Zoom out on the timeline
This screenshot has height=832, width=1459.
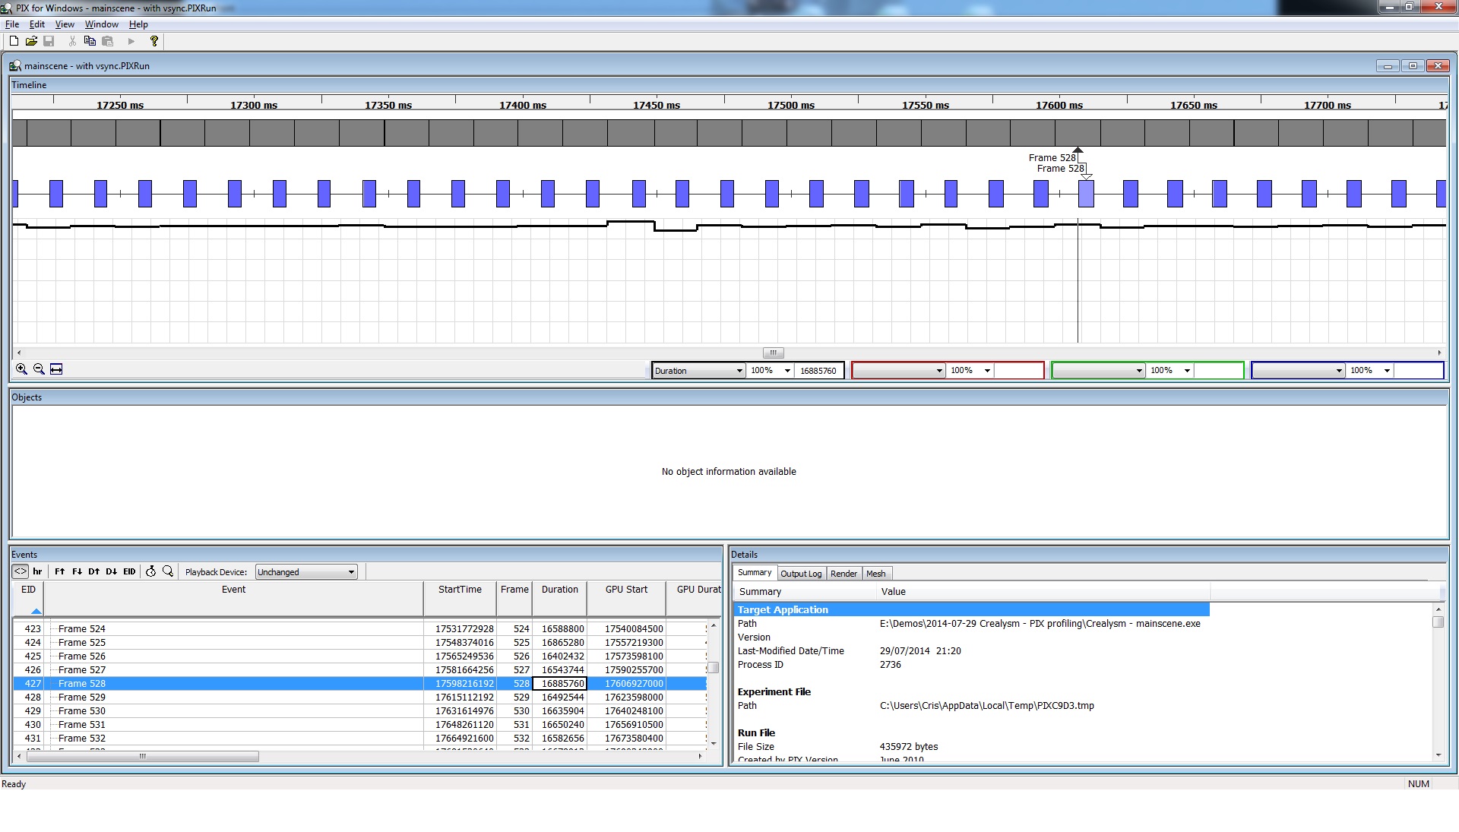point(39,369)
